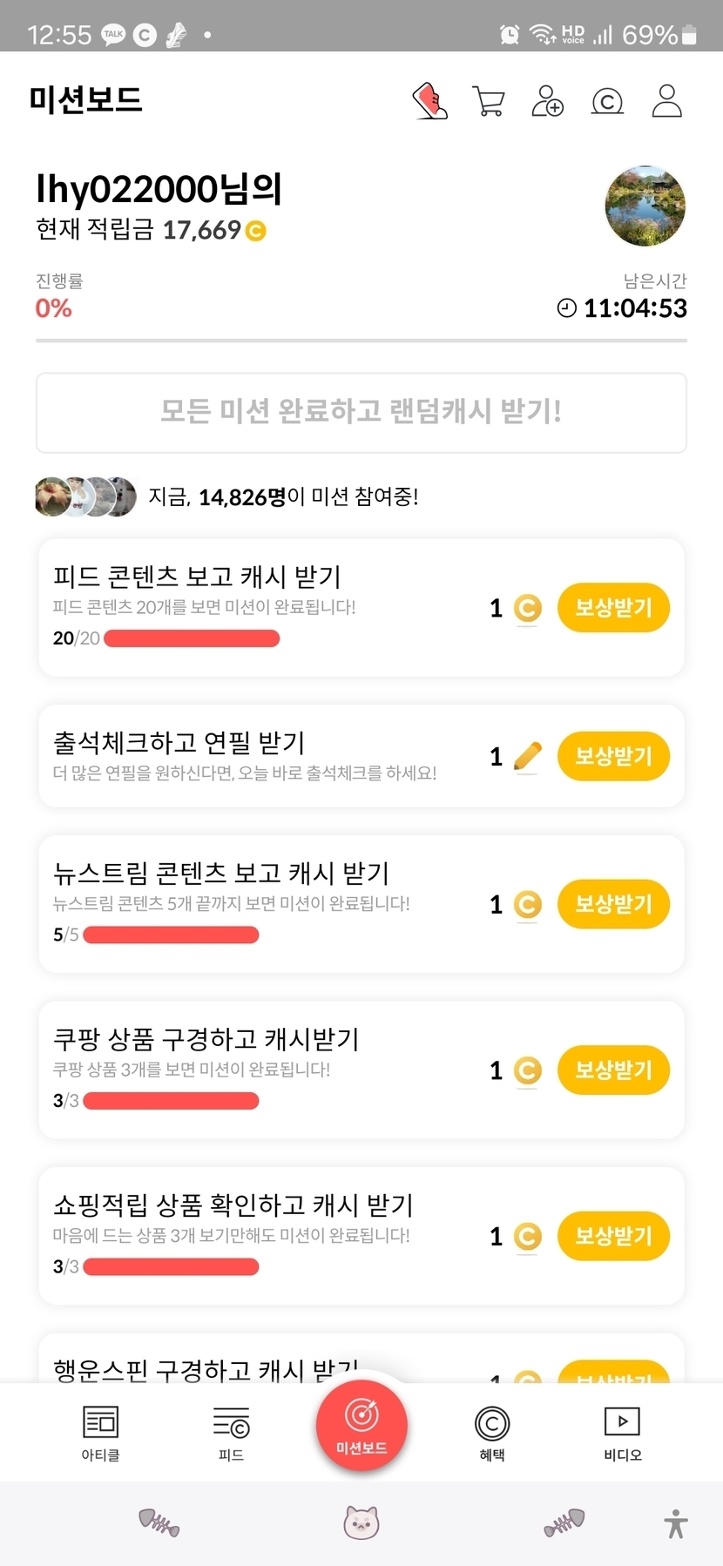
Task: Tap 모든 미션 완료하고 랜덤캐시 받기 button
Action: click(x=361, y=412)
